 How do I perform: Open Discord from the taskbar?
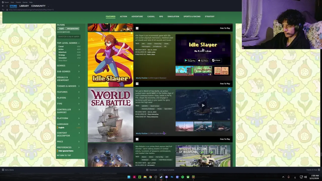pyautogui.click(x=167, y=177)
